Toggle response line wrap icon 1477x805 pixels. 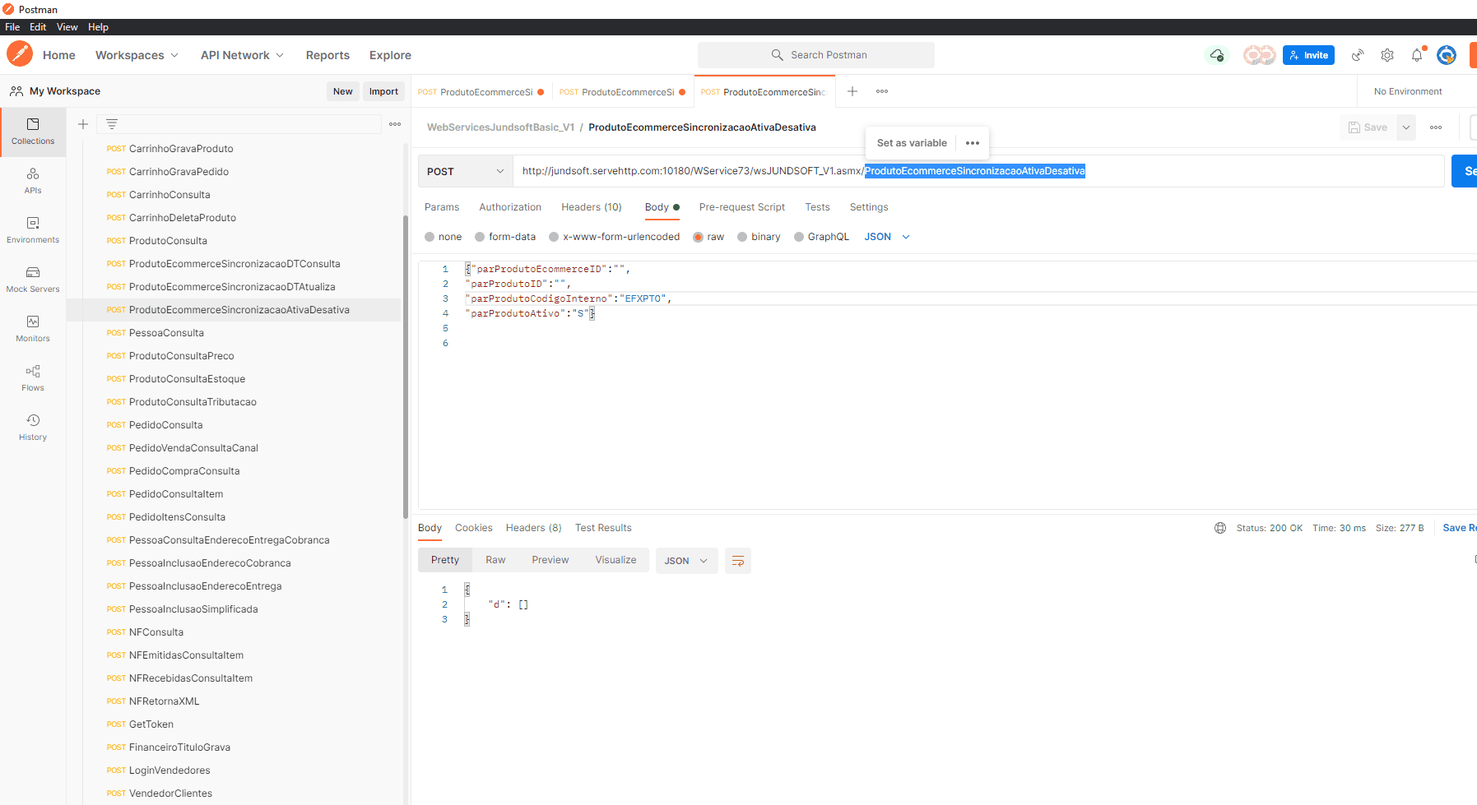[x=738, y=561]
